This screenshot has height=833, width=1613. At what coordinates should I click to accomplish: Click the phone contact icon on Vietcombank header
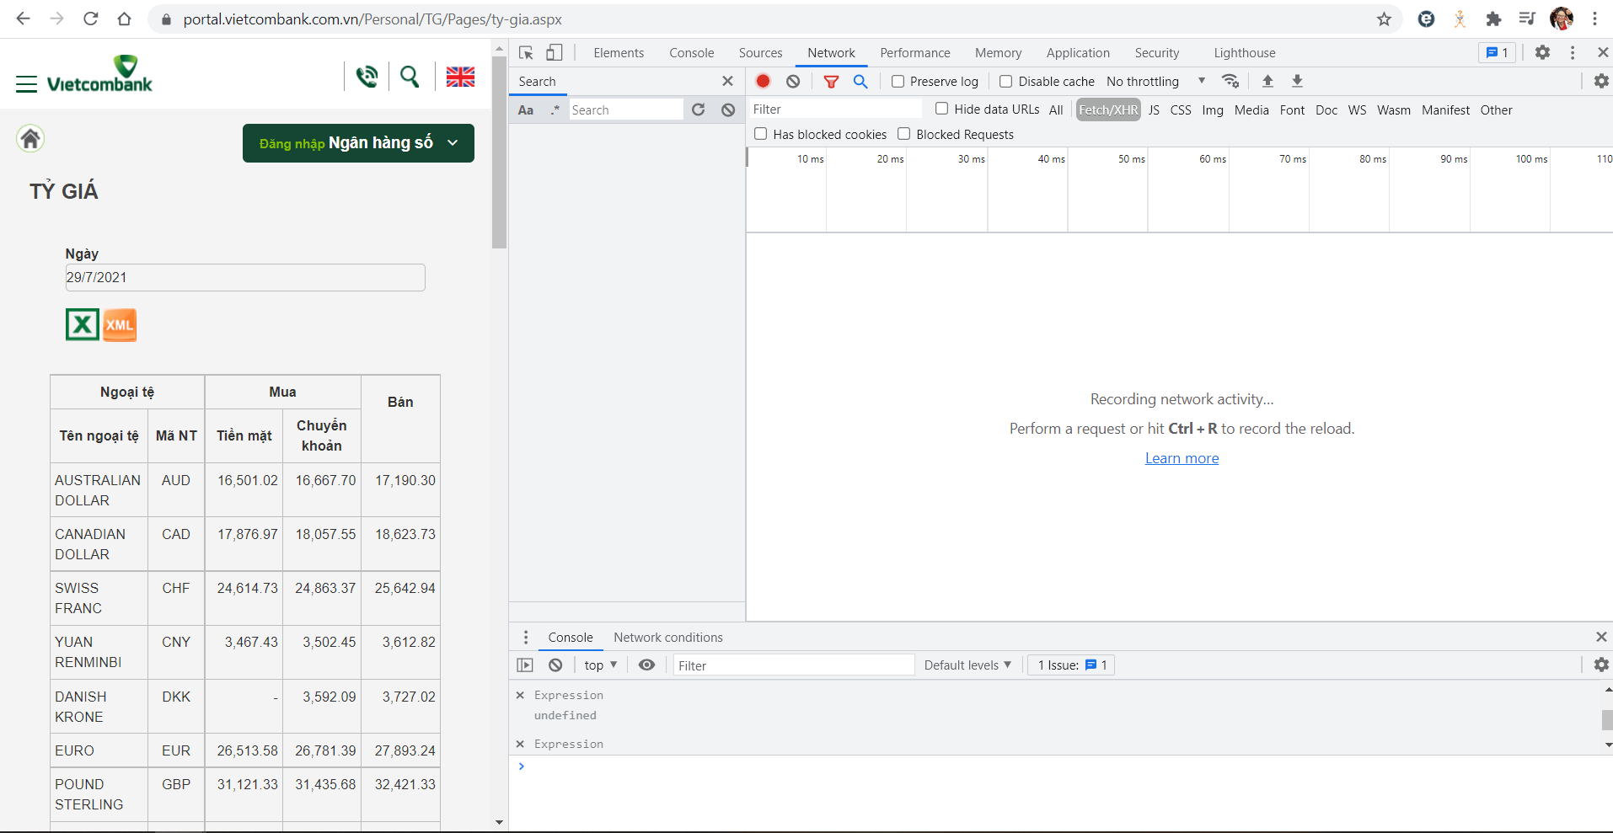pos(367,77)
